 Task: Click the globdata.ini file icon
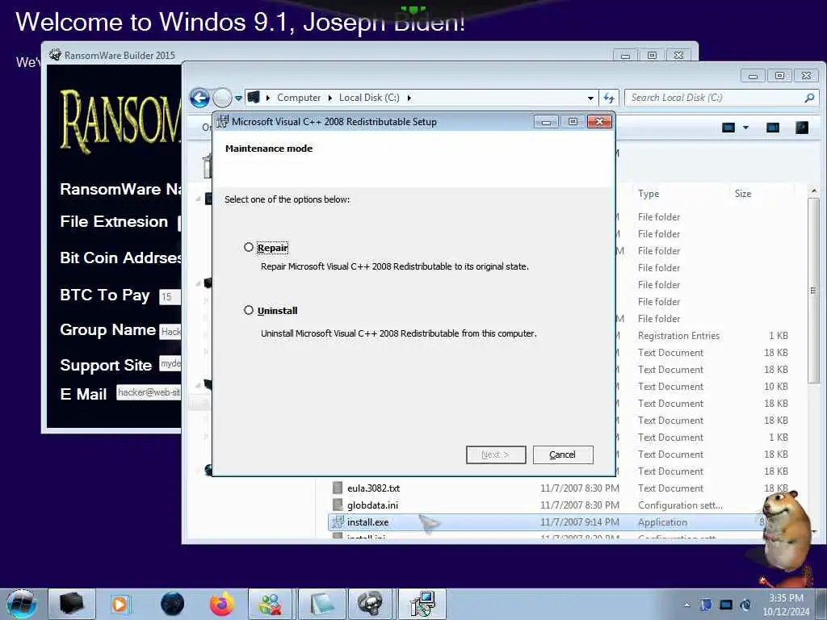[338, 505]
